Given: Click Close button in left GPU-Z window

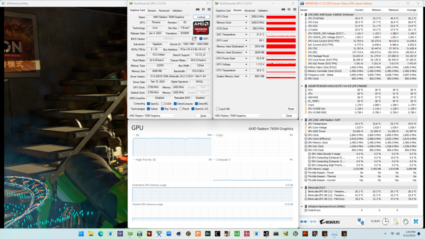Looking at the screenshot, I should click(203, 116).
